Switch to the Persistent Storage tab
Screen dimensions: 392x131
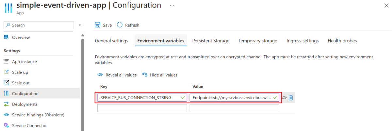[211, 41]
